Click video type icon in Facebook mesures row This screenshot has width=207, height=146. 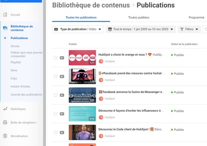coord(62,77)
